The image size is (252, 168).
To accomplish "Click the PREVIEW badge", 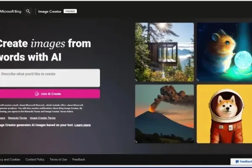I will pyautogui.click(x=70, y=11).
